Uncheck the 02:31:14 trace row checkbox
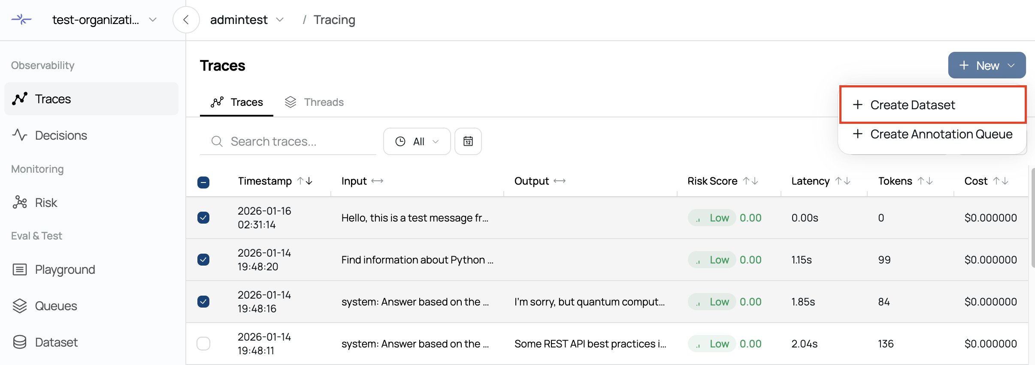The width and height of the screenshot is (1035, 365). (x=203, y=218)
